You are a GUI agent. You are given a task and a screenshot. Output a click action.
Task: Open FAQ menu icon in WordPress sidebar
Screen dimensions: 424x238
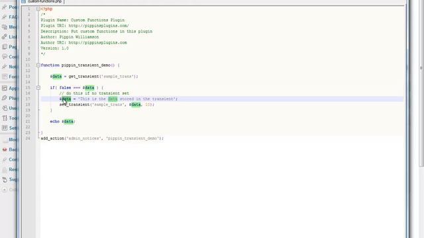point(5,17)
